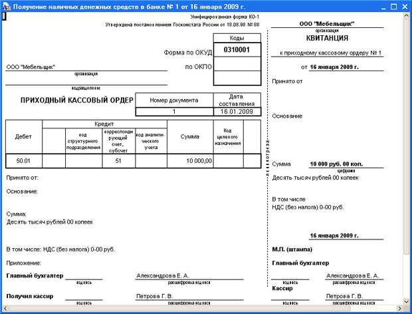Viewport: 412px width, 314px height.
Task: Select the debit cell 50.01
Action: point(24,161)
